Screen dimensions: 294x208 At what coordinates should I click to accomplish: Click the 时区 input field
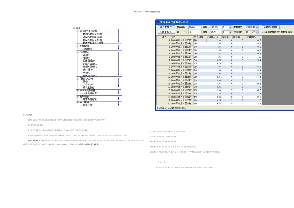click(x=195, y=32)
